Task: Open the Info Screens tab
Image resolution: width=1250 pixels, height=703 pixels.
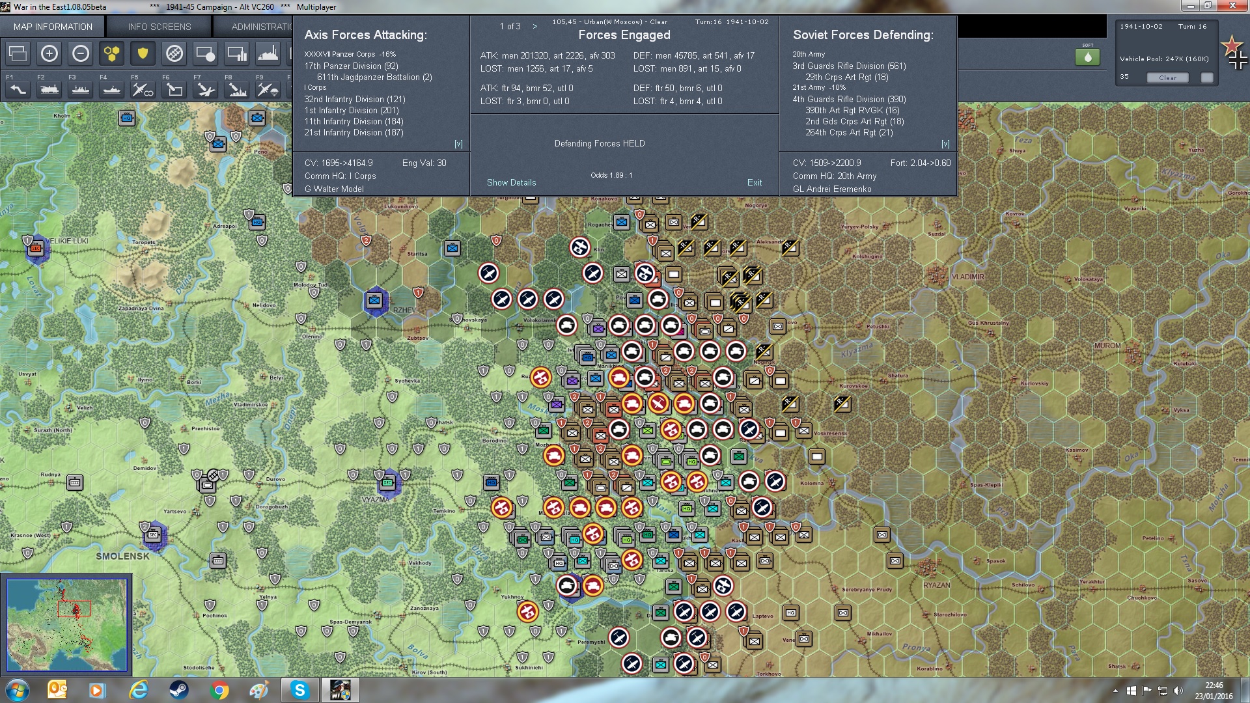Action: [160, 27]
